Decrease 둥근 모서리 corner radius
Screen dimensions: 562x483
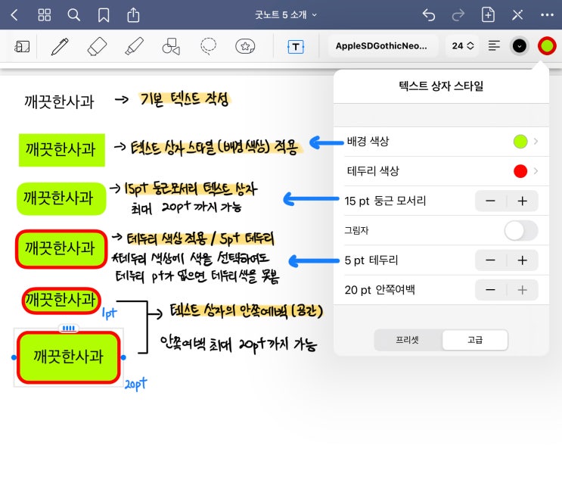490,201
